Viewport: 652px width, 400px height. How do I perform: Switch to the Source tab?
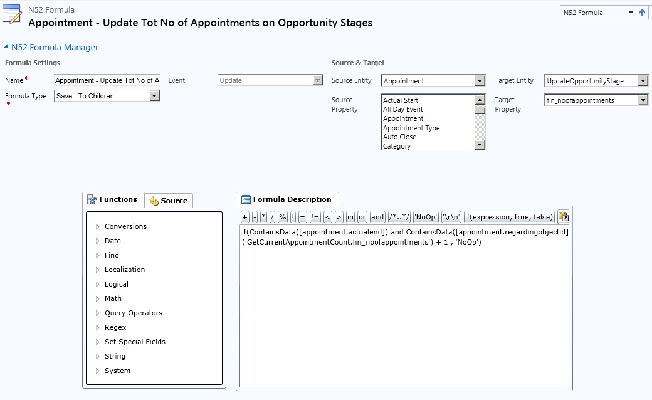point(168,201)
